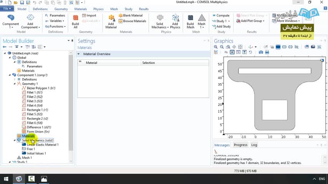Screen dimensions: 328x184
Task: Click the Parameters button in the ribbon
Action: click(x=55, y=15)
